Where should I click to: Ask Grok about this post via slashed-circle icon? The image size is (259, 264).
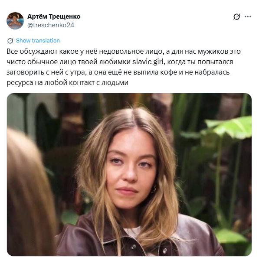coord(236,16)
